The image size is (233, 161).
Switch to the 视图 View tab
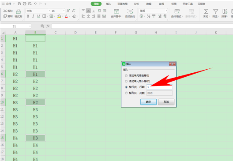click(174, 4)
